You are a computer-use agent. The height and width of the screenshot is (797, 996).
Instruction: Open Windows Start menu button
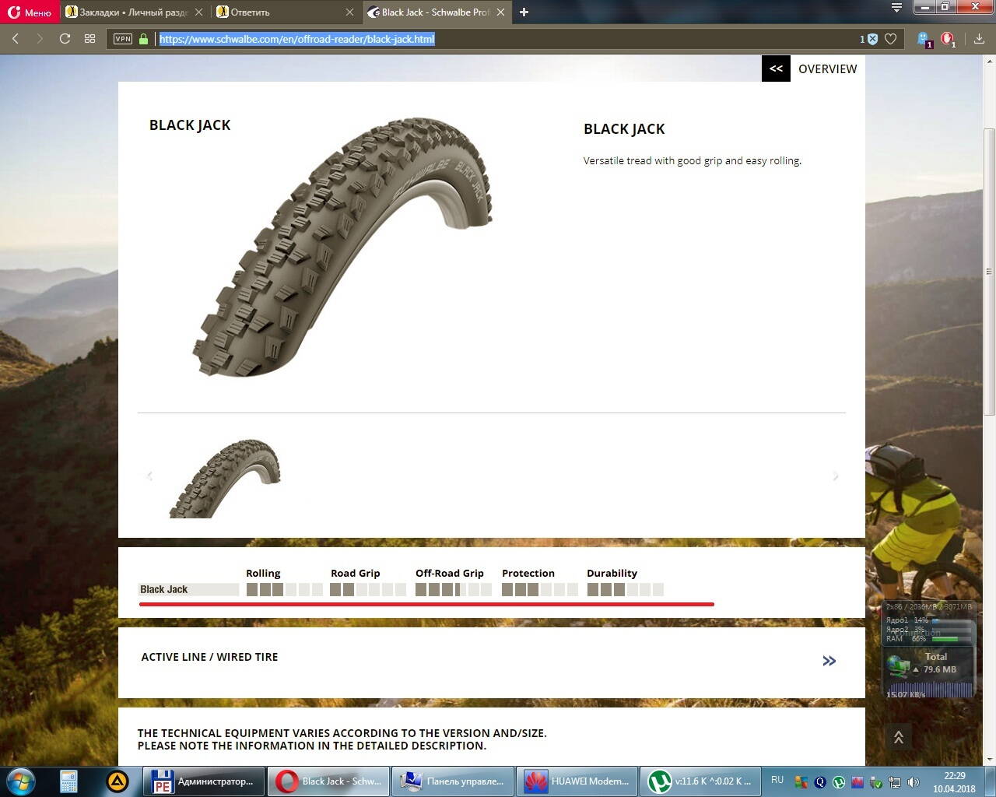coord(21,781)
